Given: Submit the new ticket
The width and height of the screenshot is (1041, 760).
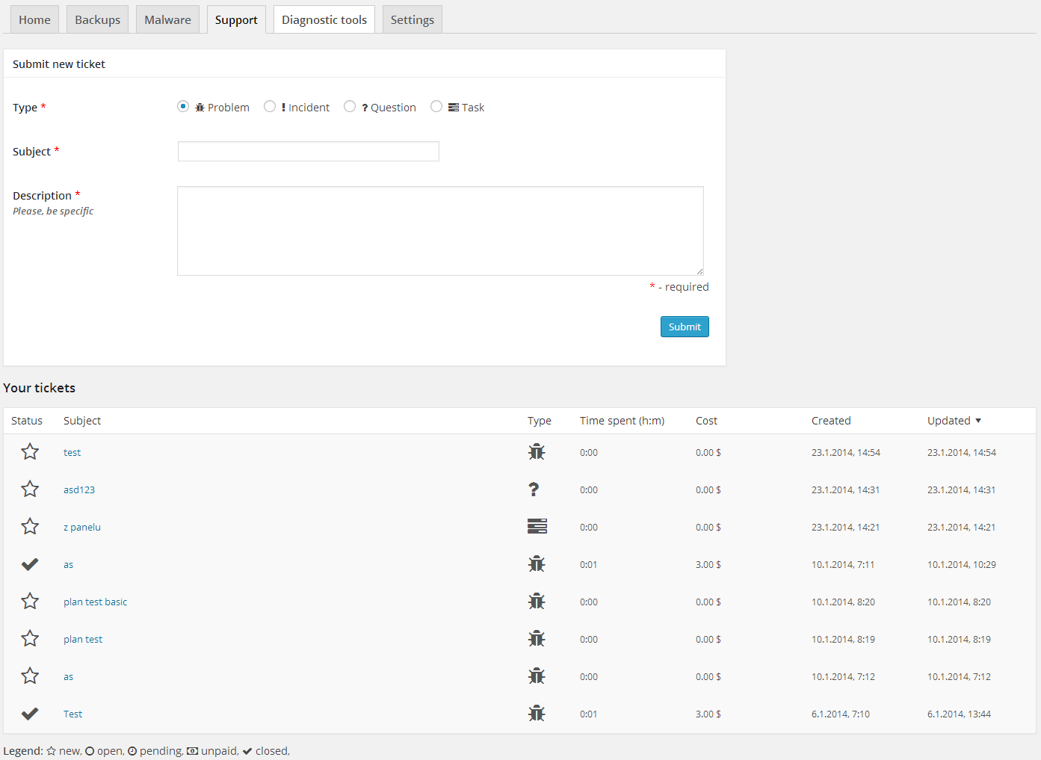Looking at the screenshot, I should (685, 327).
